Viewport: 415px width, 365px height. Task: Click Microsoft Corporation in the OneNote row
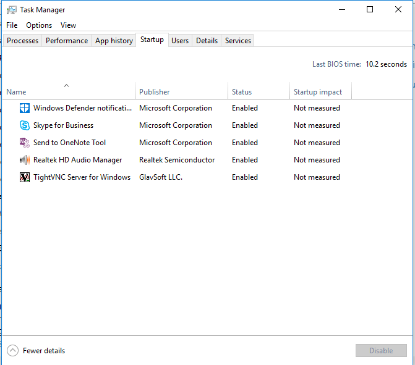[176, 143]
